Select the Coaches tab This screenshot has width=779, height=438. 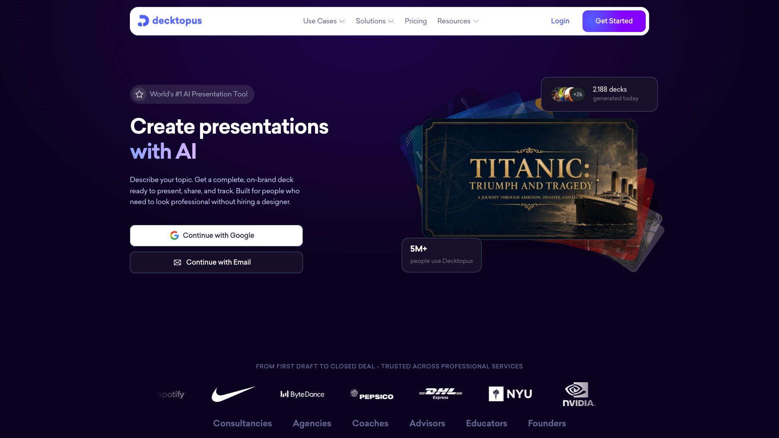pos(370,423)
